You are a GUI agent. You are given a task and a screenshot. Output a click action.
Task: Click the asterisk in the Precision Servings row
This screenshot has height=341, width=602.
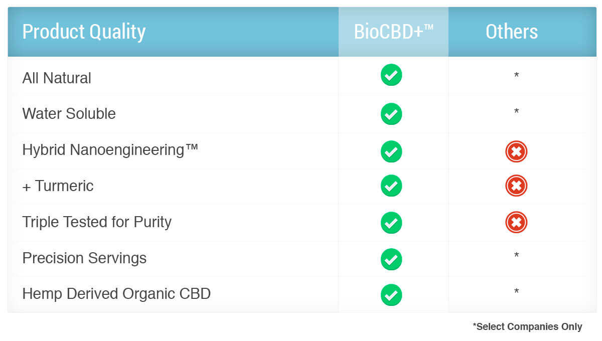click(x=516, y=256)
